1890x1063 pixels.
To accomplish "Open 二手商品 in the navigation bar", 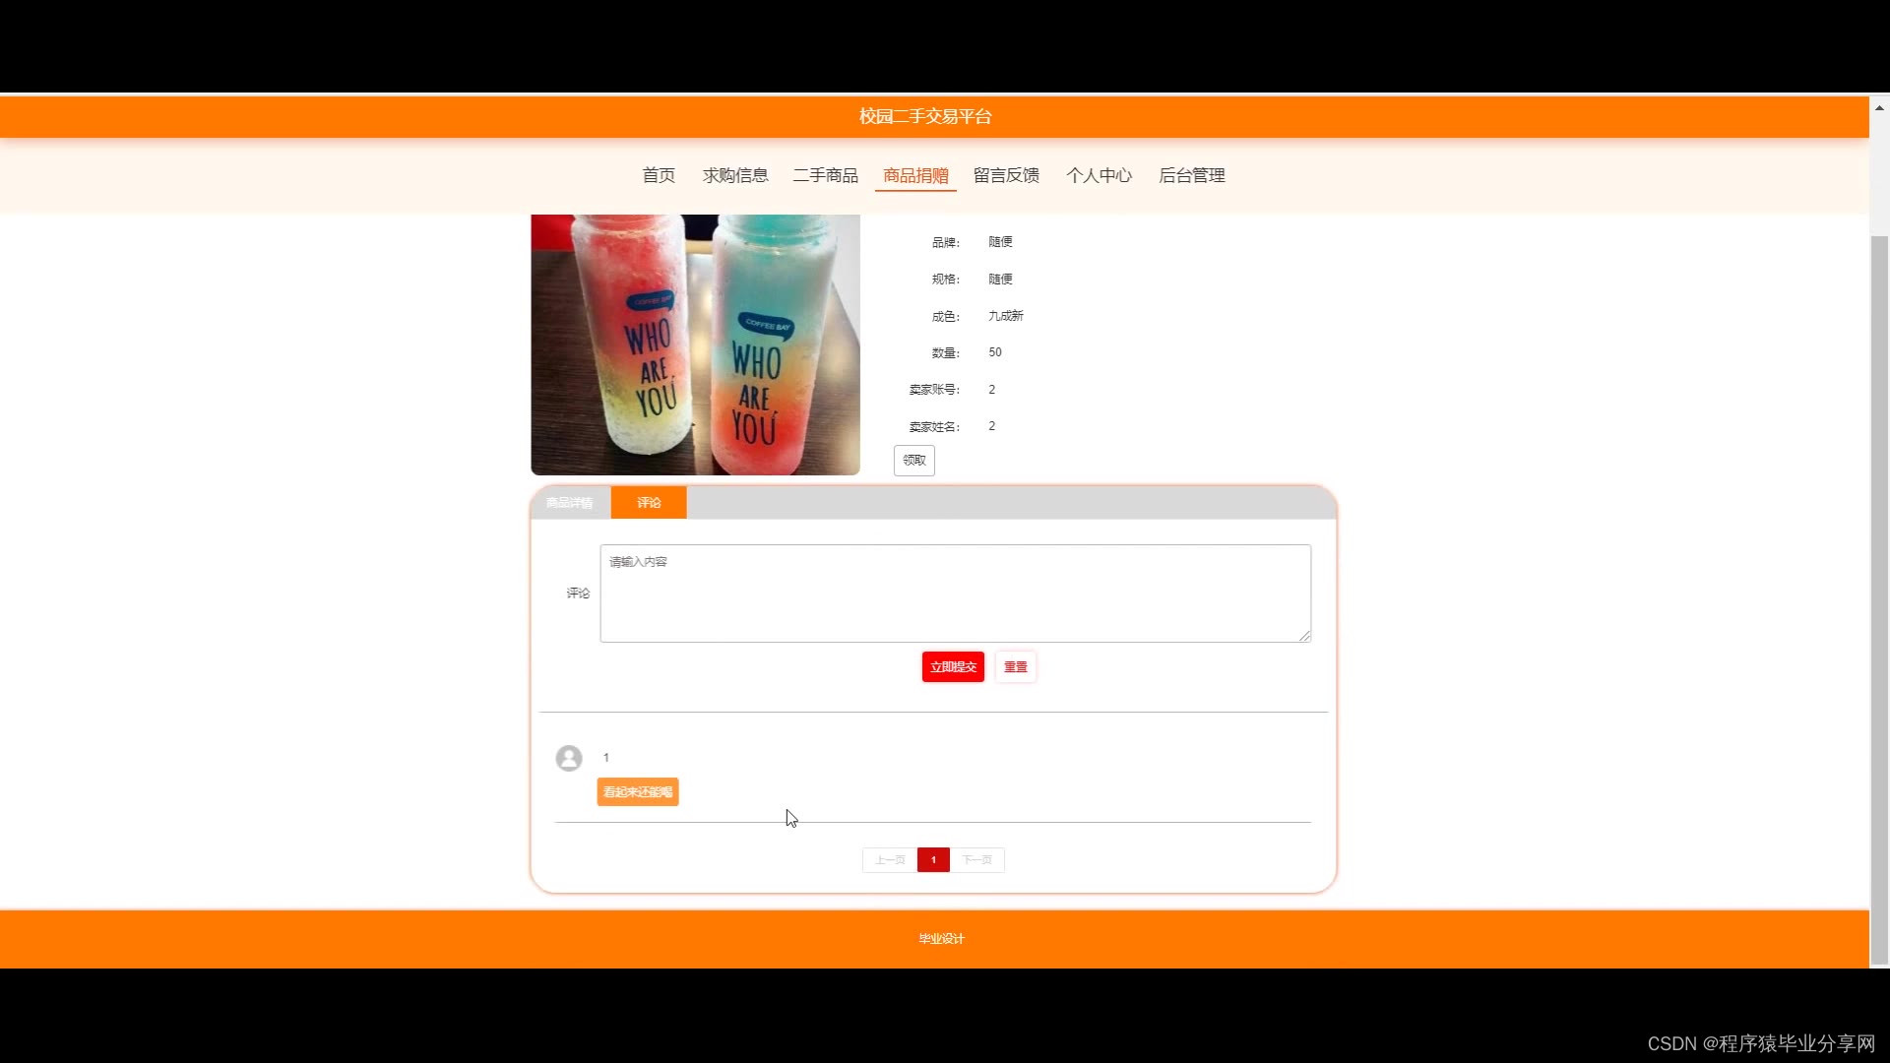I will 826,175.
